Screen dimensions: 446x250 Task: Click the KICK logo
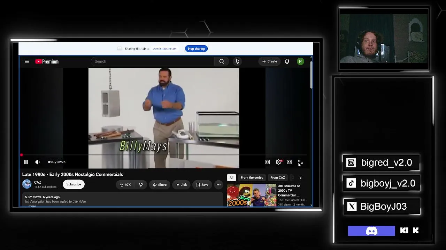[x=409, y=231]
